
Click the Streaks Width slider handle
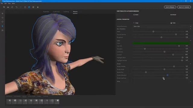click(164, 69)
